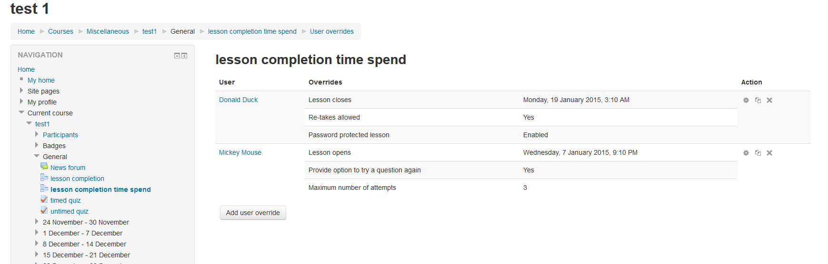The image size is (828, 264).
Task: Hide the Navigation block using minus icon
Action: pyautogui.click(x=177, y=56)
